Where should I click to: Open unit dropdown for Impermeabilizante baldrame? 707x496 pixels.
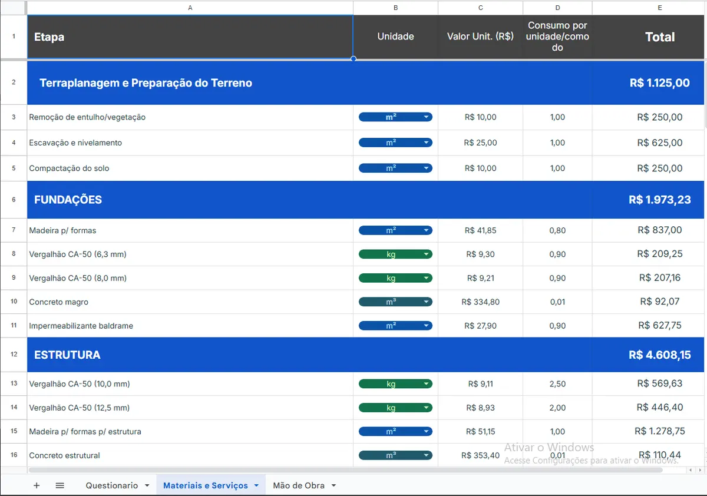(395, 326)
